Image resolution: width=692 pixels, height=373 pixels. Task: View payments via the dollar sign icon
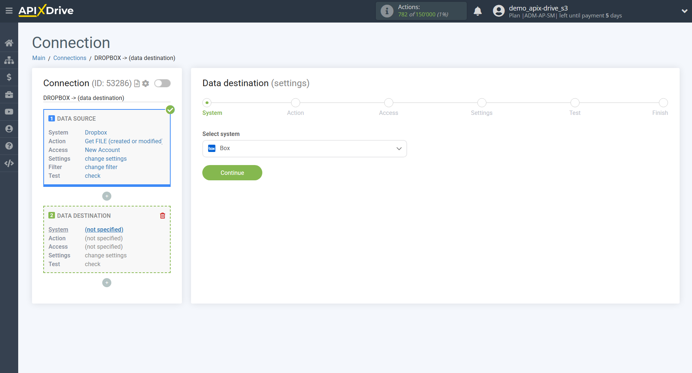coord(9,77)
